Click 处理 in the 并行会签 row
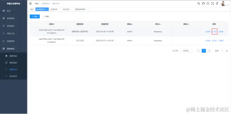This screenshot has width=231, height=114. click(207, 41)
